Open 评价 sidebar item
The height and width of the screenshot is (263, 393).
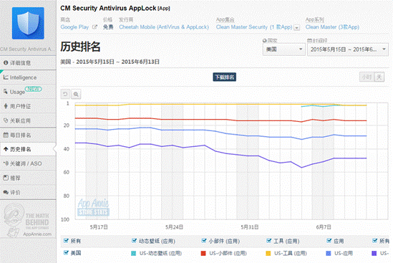(x=28, y=193)
